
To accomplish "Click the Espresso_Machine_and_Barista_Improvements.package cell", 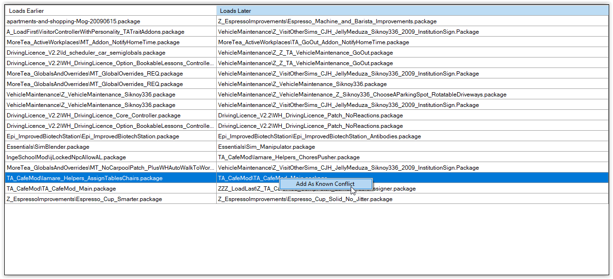I will [x=327, y=21].
